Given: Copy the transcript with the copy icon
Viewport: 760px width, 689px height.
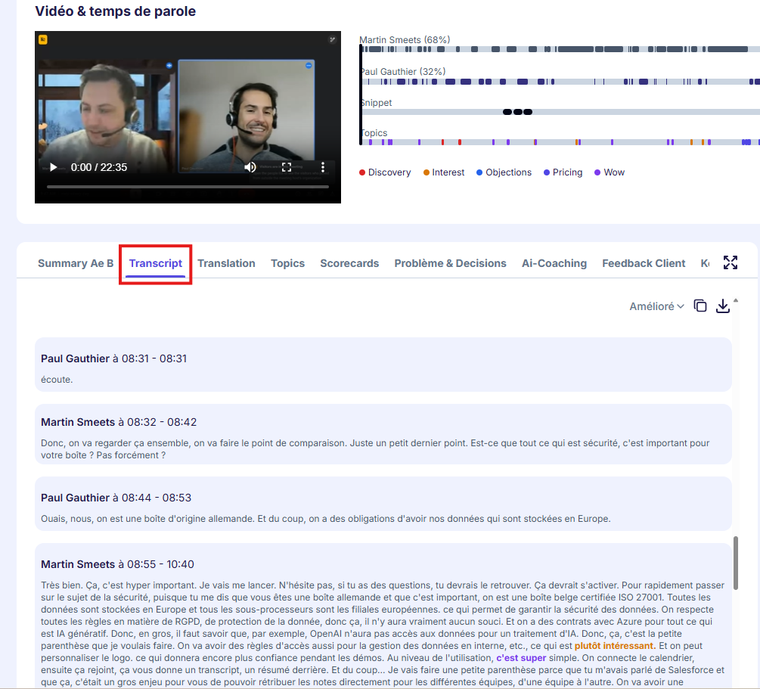Looking at the screenshot, I should coord(700,306).
